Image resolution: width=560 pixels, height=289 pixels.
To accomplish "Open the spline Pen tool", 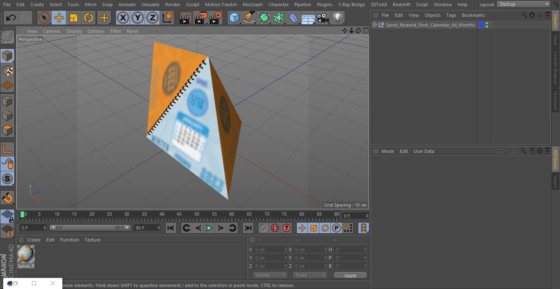I will 249,18.
